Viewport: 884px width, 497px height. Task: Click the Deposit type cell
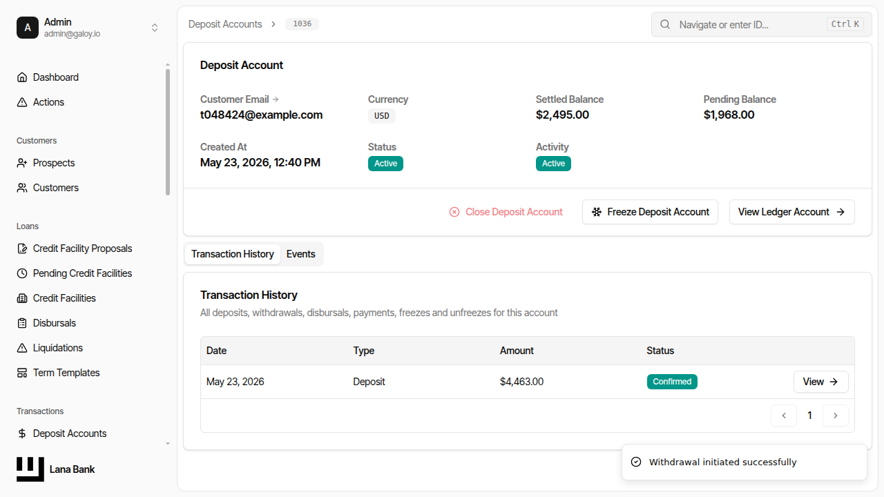[369, 382]
